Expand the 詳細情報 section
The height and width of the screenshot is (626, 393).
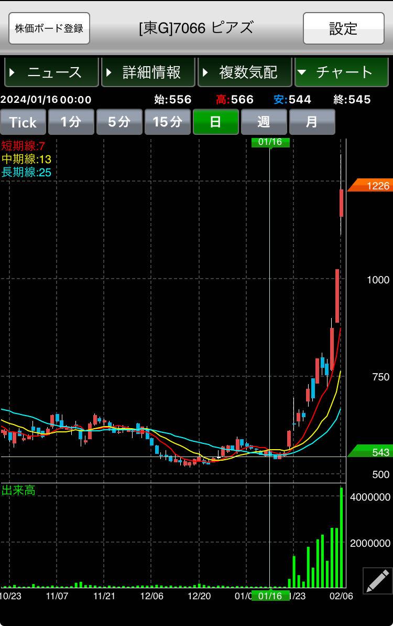pyautogui.click(x=148, y=72)
